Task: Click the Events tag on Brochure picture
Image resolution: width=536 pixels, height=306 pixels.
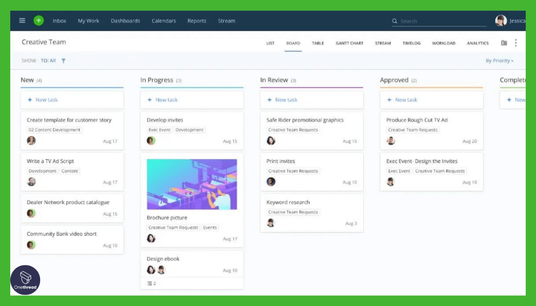Action: tap(209, 227)
